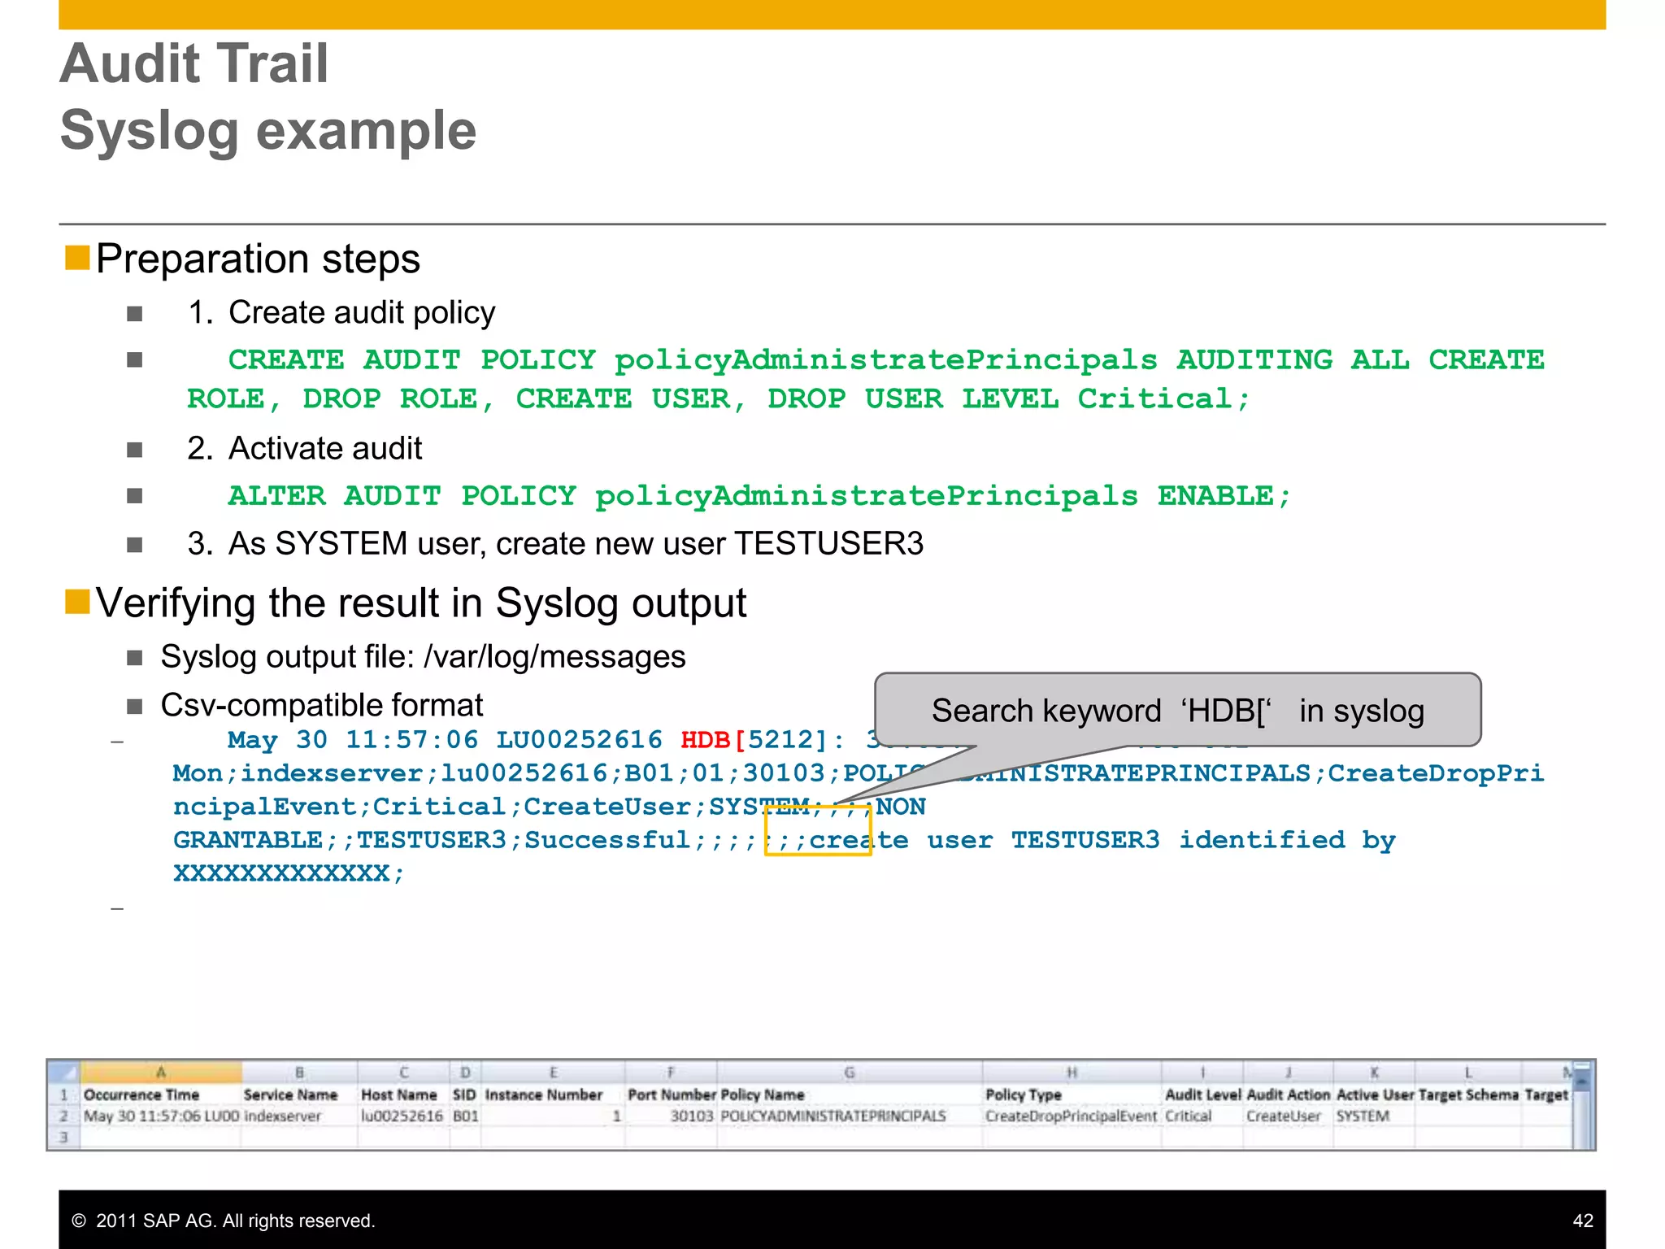Click the 'Csv-compatible format' bullet

click(322, 705)
